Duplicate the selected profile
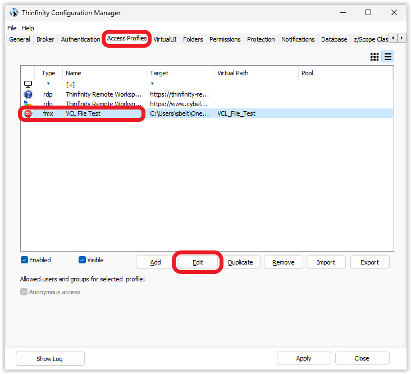Viewport: 411px width, 374px height. (x=240, y=262)
